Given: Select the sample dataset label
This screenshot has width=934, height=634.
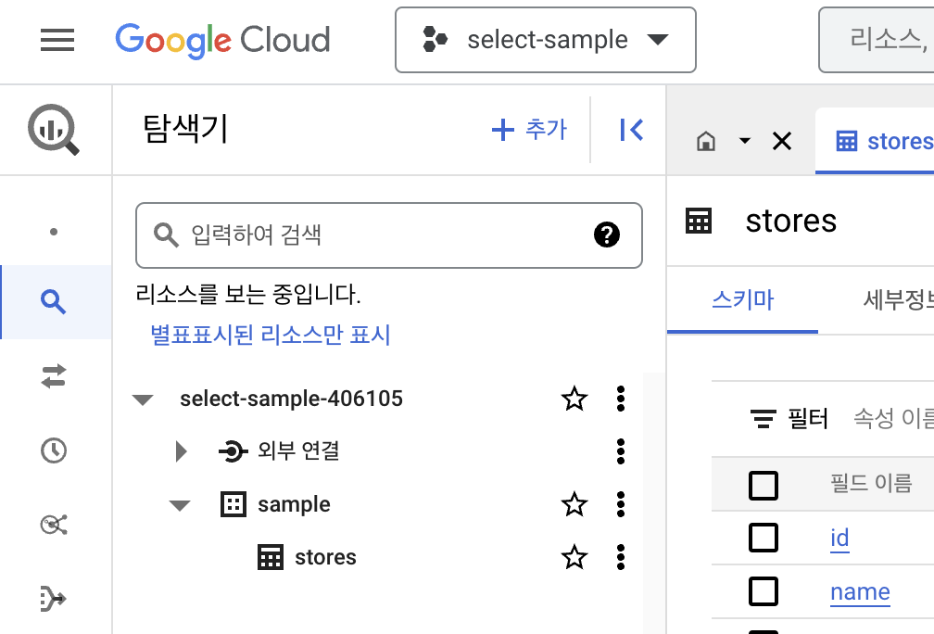Looking at the screenshot, I should pyautogui.click(x=294, y=504).
